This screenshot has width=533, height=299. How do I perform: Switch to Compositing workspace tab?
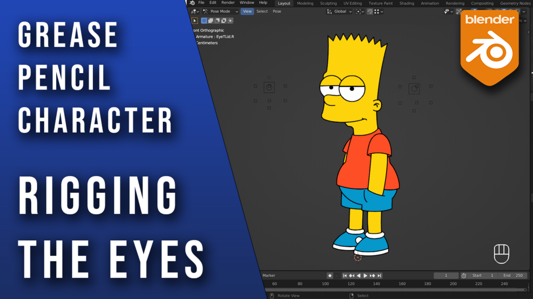pos(482,3)
